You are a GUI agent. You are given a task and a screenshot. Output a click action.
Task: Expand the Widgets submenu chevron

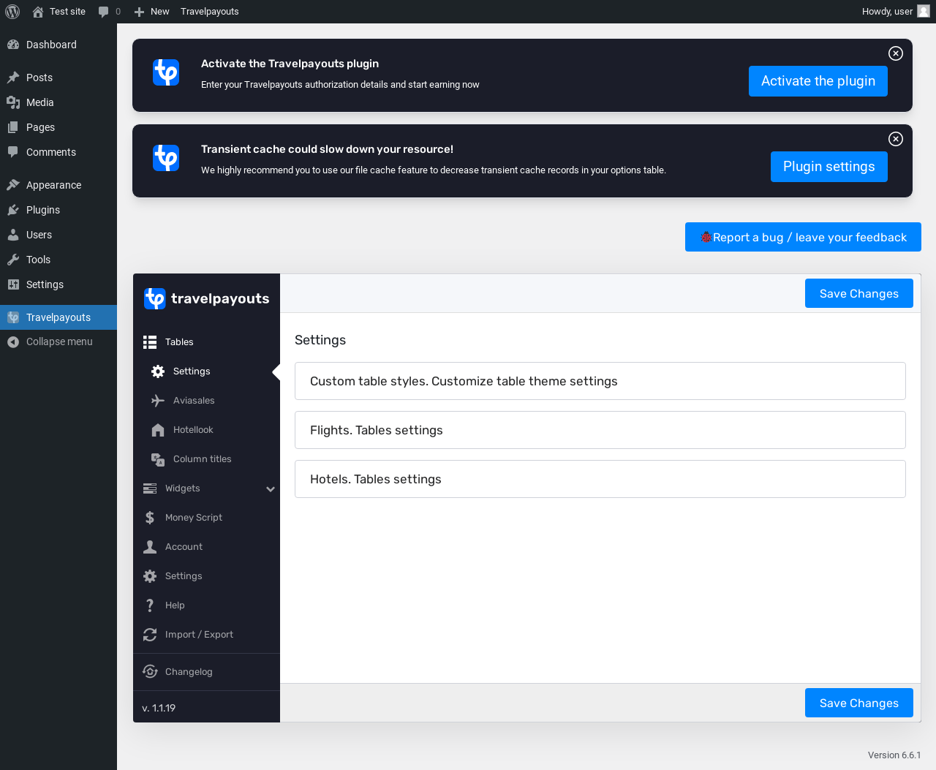(x=271, y=489)
